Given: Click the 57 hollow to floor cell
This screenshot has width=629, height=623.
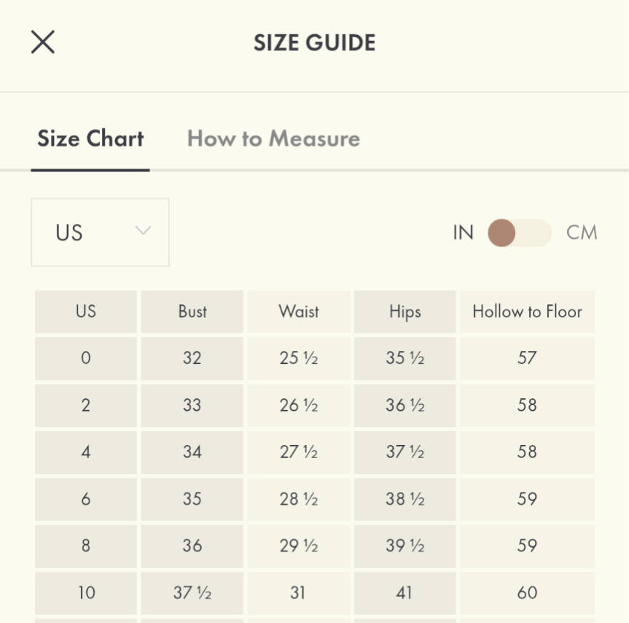Looking at the screenshot, I should [527, 358].
